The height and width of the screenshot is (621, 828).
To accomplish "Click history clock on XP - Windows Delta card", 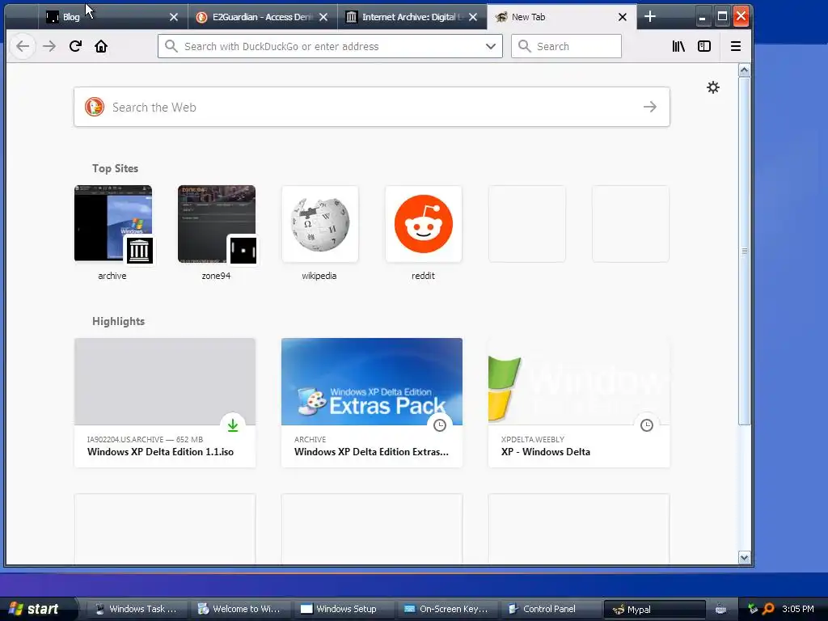I will [646, 425].
